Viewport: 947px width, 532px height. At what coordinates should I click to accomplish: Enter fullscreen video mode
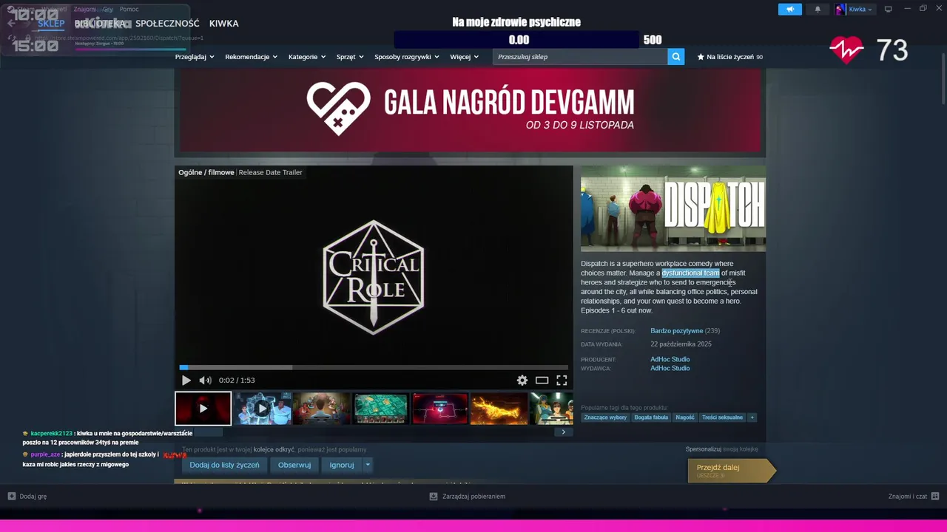(x=562, y=381)
